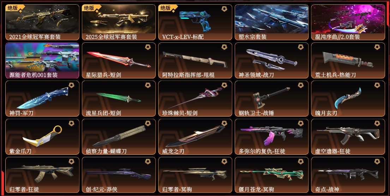Select the 偃月苍龙-冥驹 sniper skin
This screenshot has width=390, height=196.
point(272,175)
